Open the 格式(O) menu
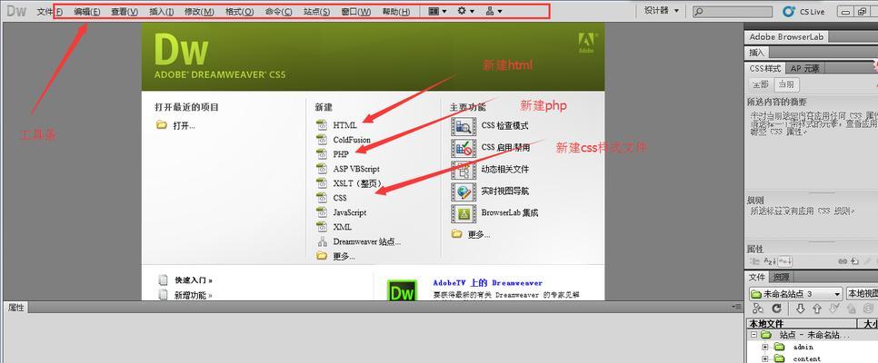This screenshot has width=878, height=363. (x=239, y=11)
